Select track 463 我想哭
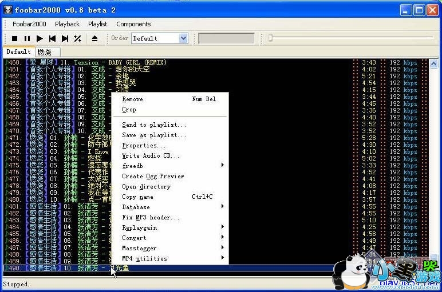442x292 pixels. [x=216, y=83]
